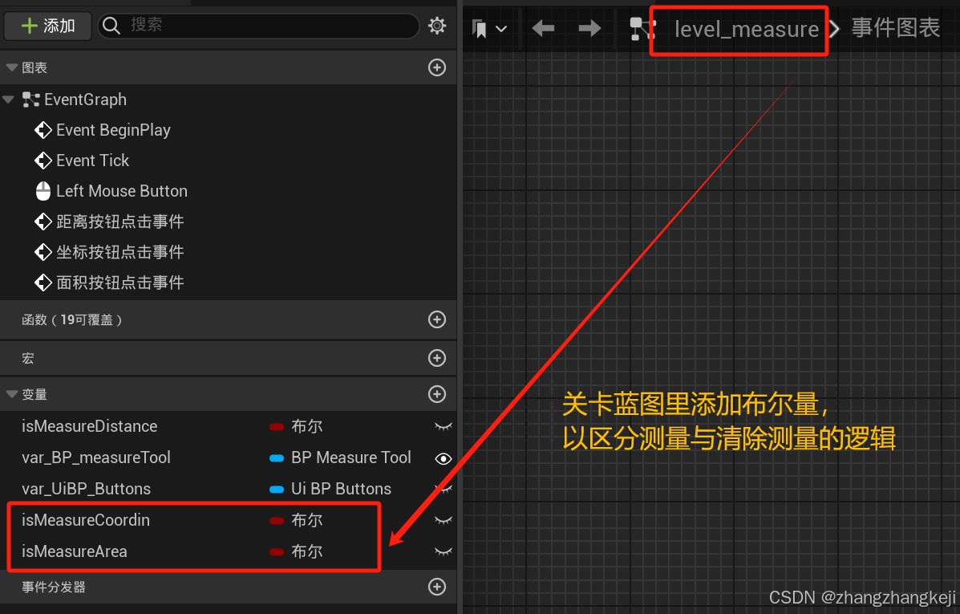This screenshot has width=960, height=614.
Task: Click the blueprint graph breadcrumb icon
Action: [x=642, y=29]
